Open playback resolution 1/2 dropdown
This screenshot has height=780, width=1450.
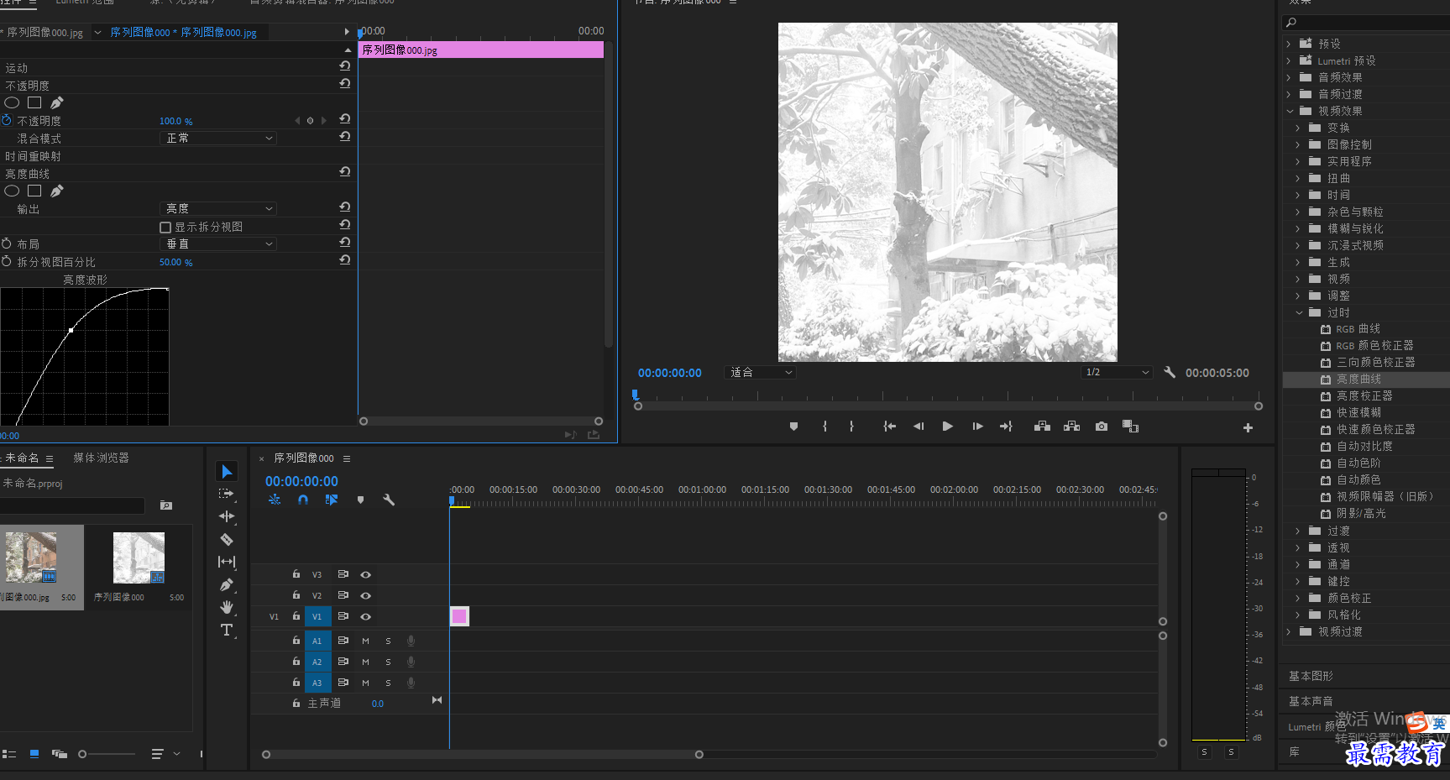[x=1116, y=372]
